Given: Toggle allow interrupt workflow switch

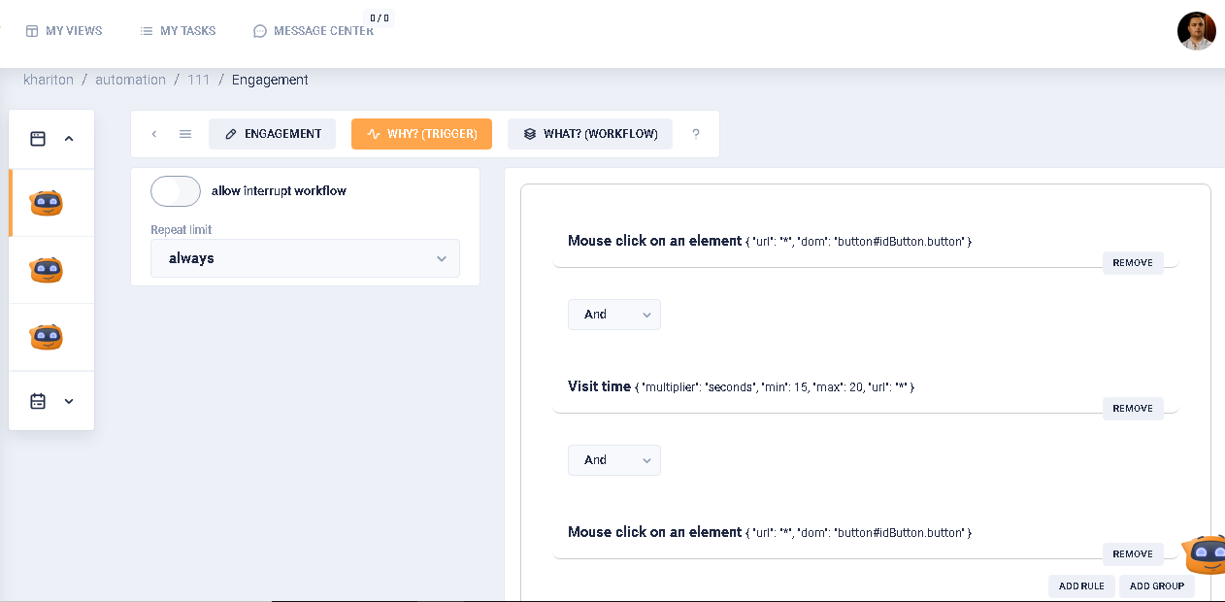Looking at the screenshot, I should [x=176, y=191].
